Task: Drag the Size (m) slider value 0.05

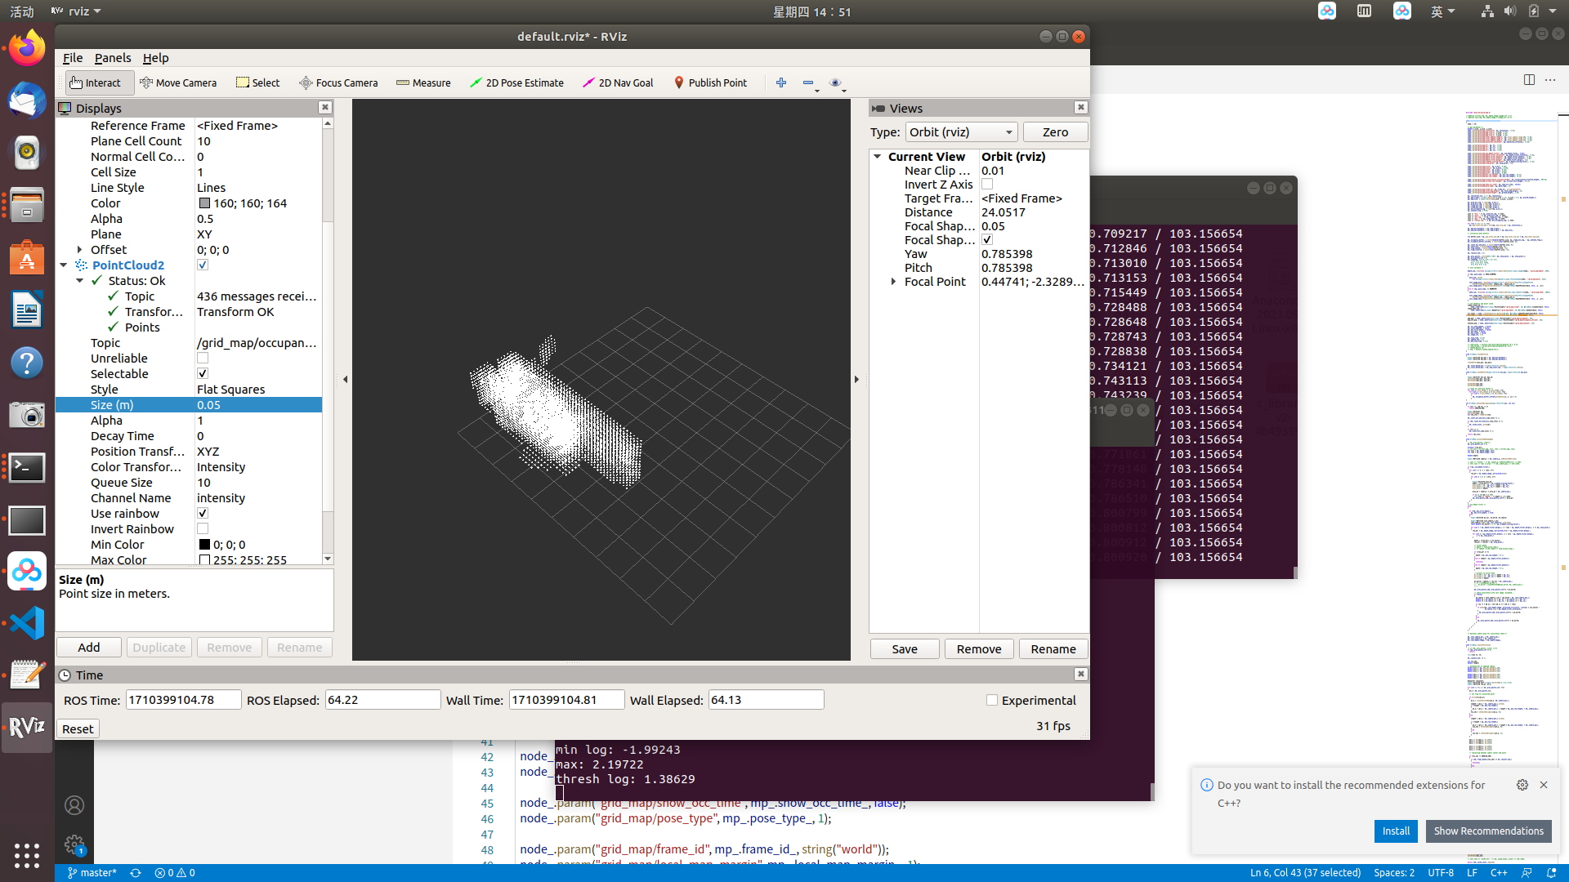Action: [208, 404]
